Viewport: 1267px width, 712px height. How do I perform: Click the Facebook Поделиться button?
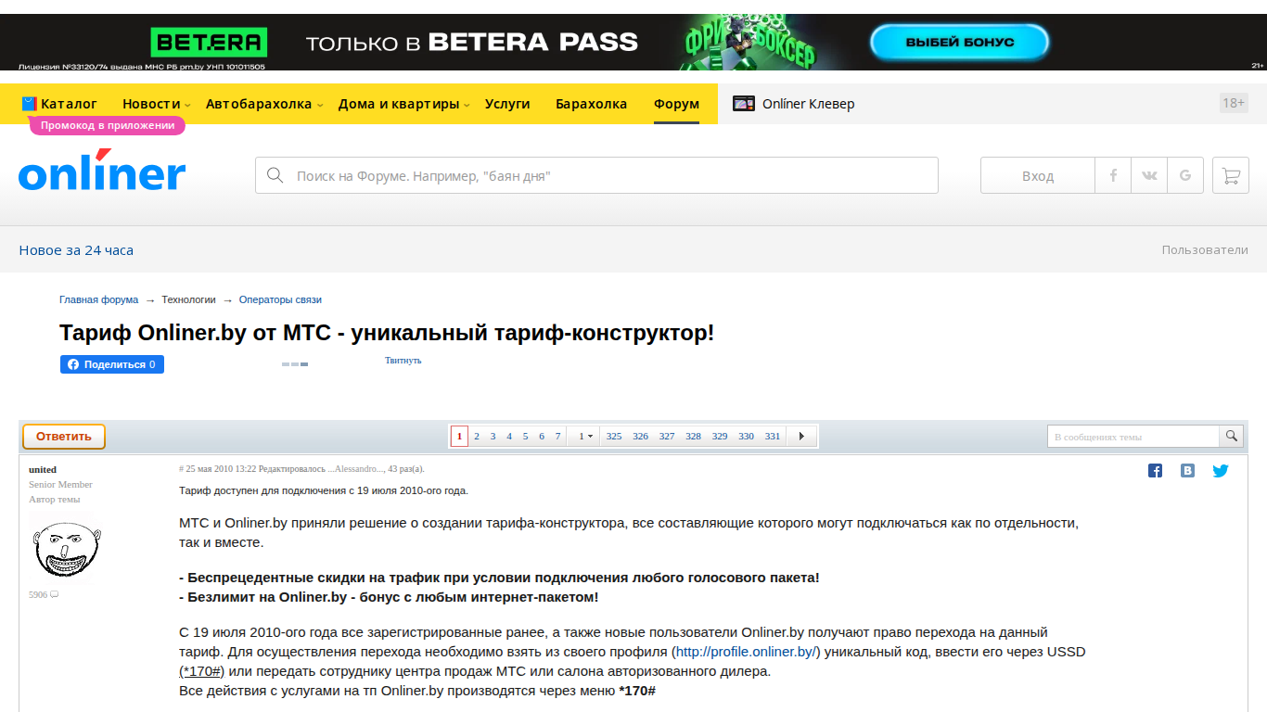112,364
